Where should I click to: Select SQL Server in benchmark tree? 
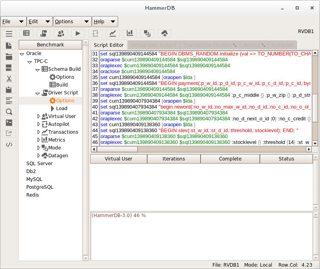click(39, 164)
